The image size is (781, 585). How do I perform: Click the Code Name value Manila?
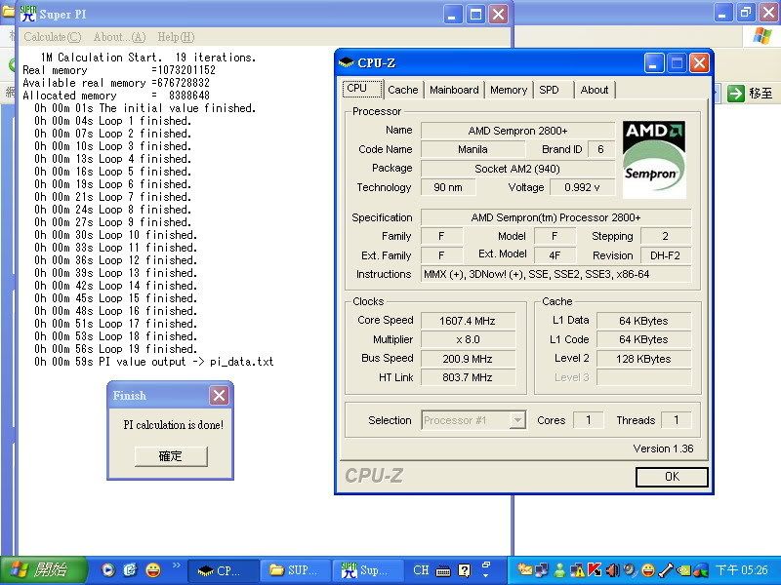473,149
